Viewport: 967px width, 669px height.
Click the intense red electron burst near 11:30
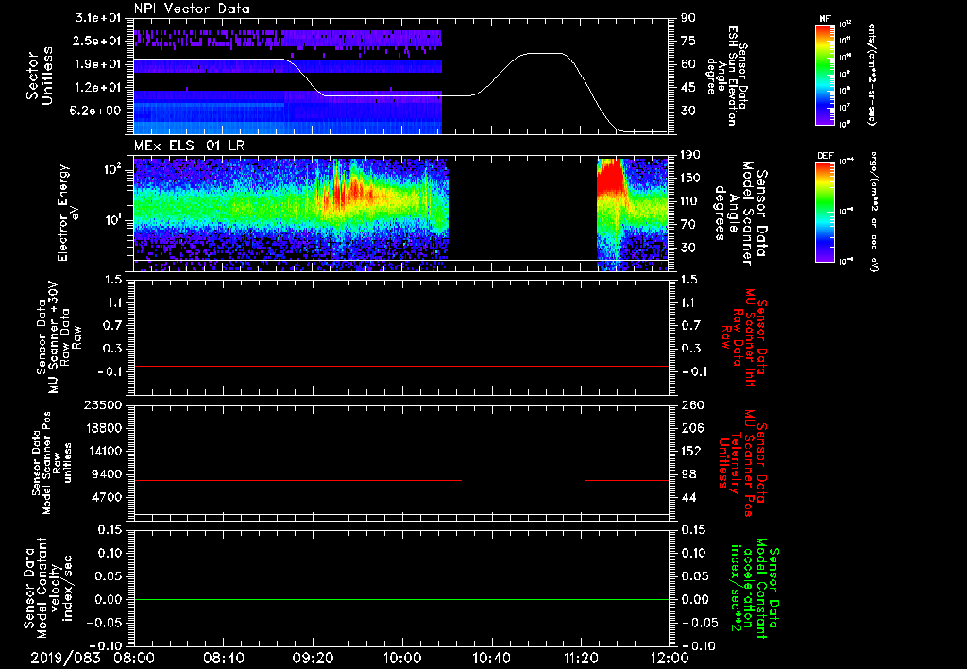[x=609, y=176]
